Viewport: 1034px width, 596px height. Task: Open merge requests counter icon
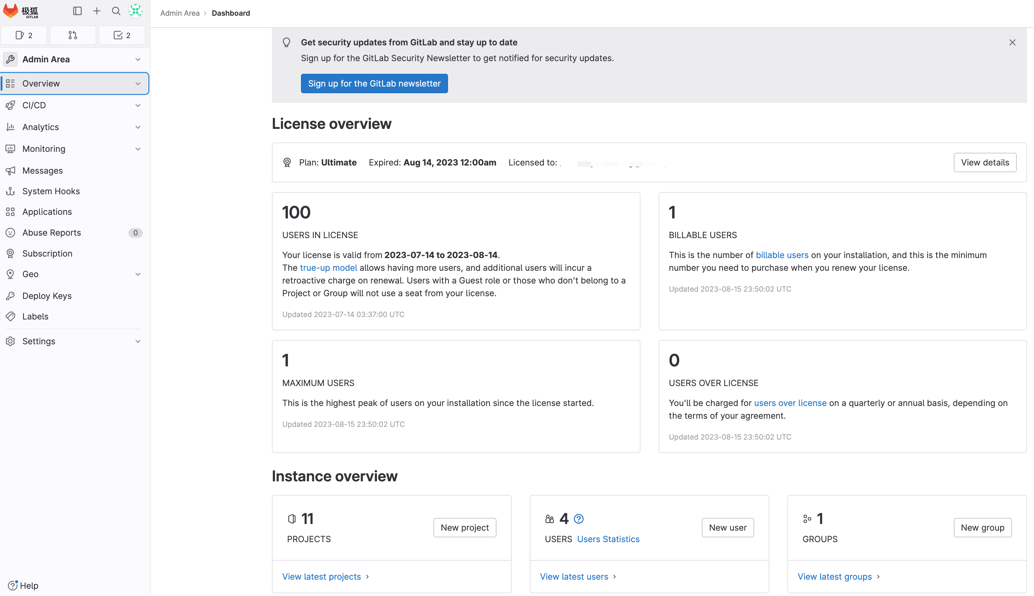73,35
